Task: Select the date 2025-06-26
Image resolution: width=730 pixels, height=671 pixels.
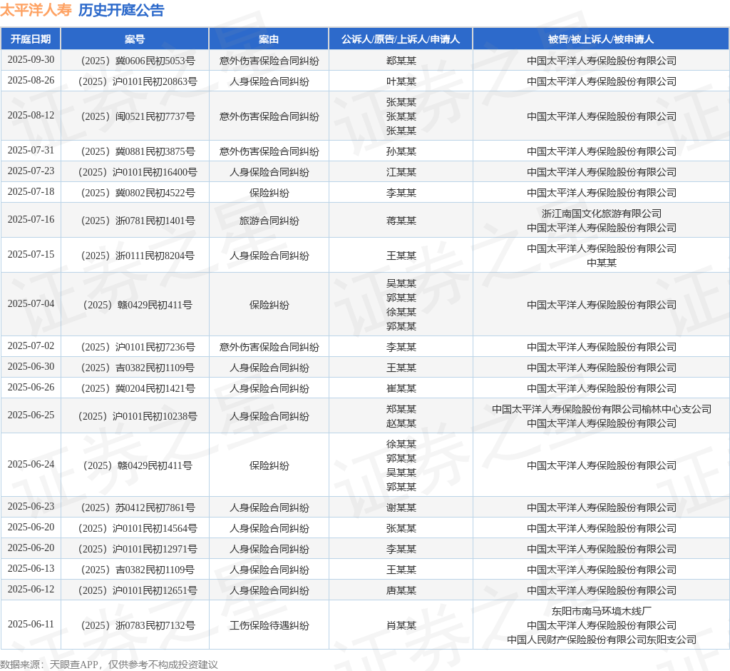Action: coord(31,388)
